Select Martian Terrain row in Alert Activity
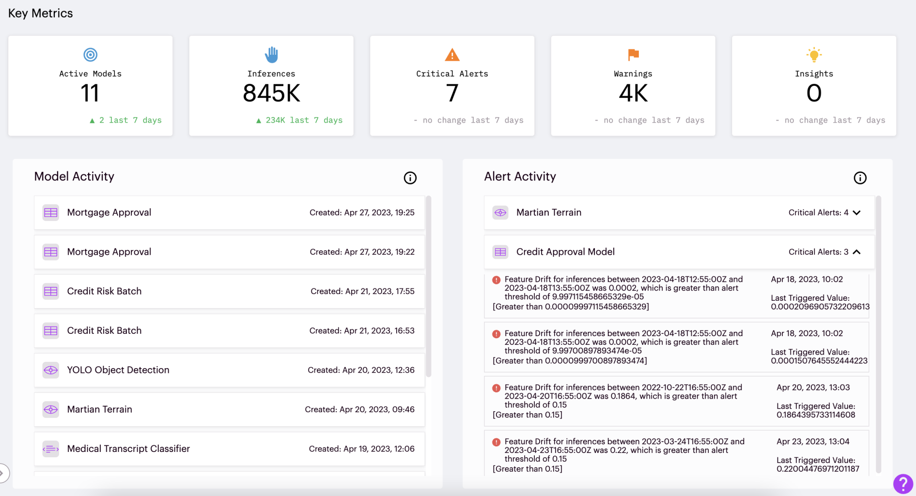 [679, 213]
